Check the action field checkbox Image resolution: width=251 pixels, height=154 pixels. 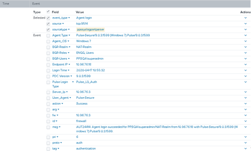tap(48, 104)
